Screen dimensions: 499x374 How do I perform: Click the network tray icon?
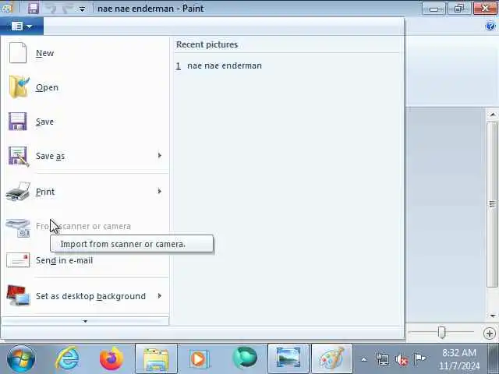pos(383,360)
